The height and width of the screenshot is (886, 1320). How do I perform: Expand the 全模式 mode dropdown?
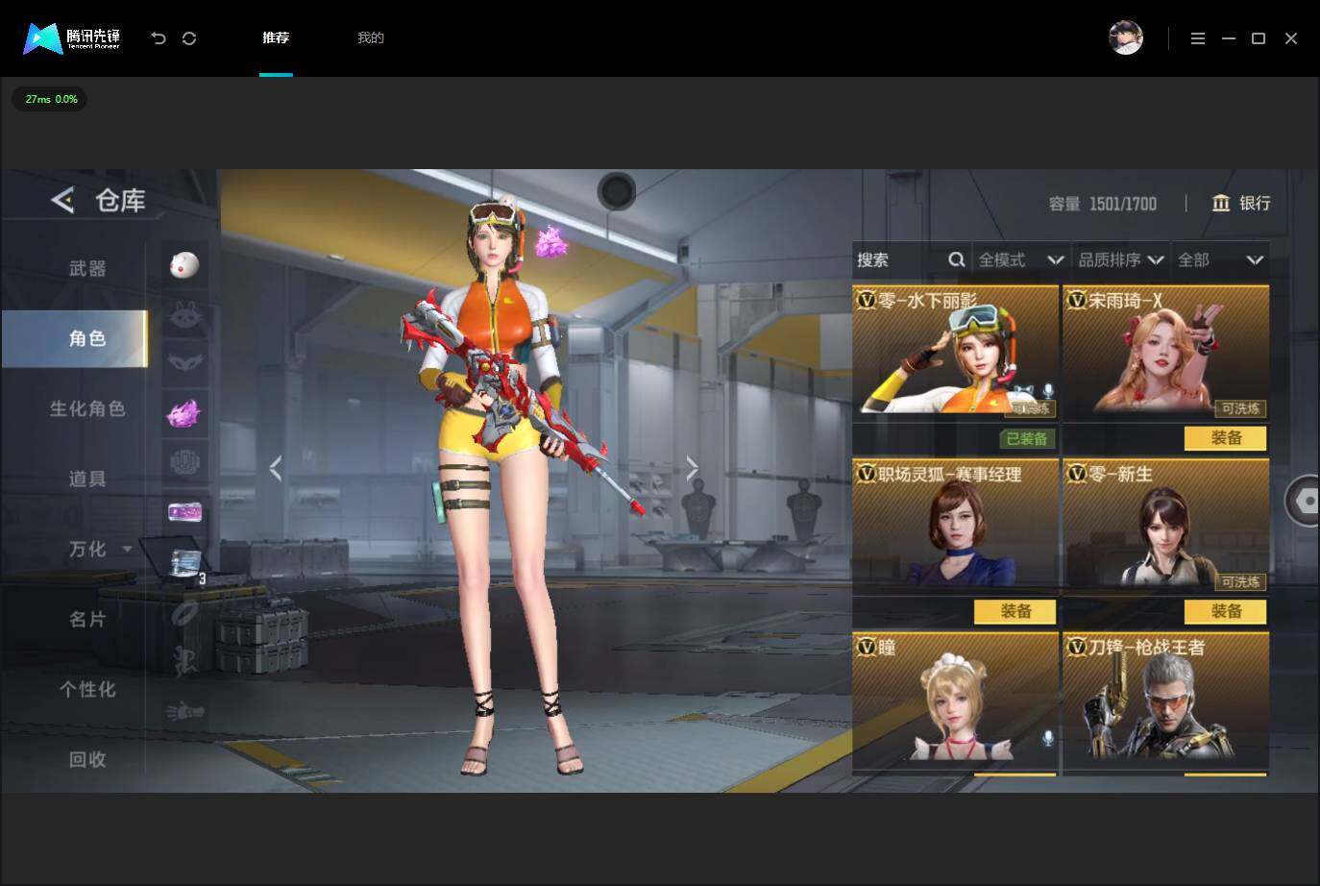click(x=1021, y=259)
